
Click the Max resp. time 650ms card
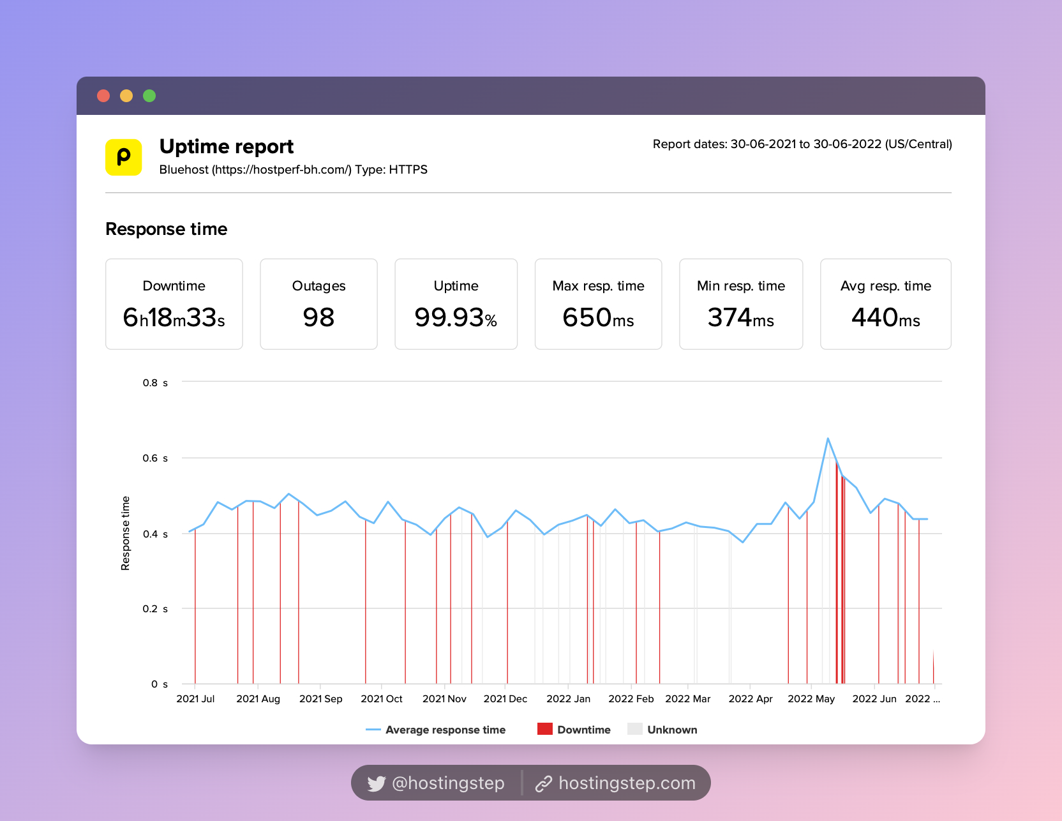pyautogui.click(x=599, y=304)
